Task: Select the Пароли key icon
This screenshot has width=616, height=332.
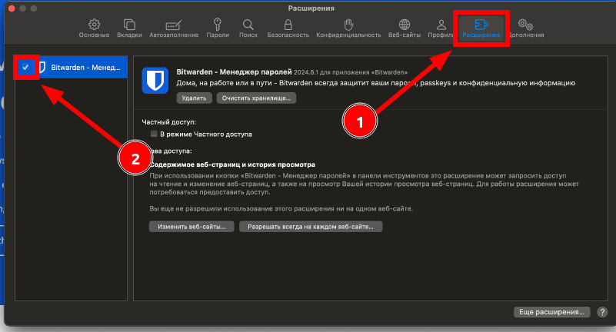Action: [218, 28]
